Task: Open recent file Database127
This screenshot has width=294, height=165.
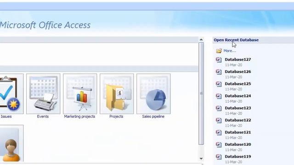Action: pyautogui.click(x=238, y=60)
